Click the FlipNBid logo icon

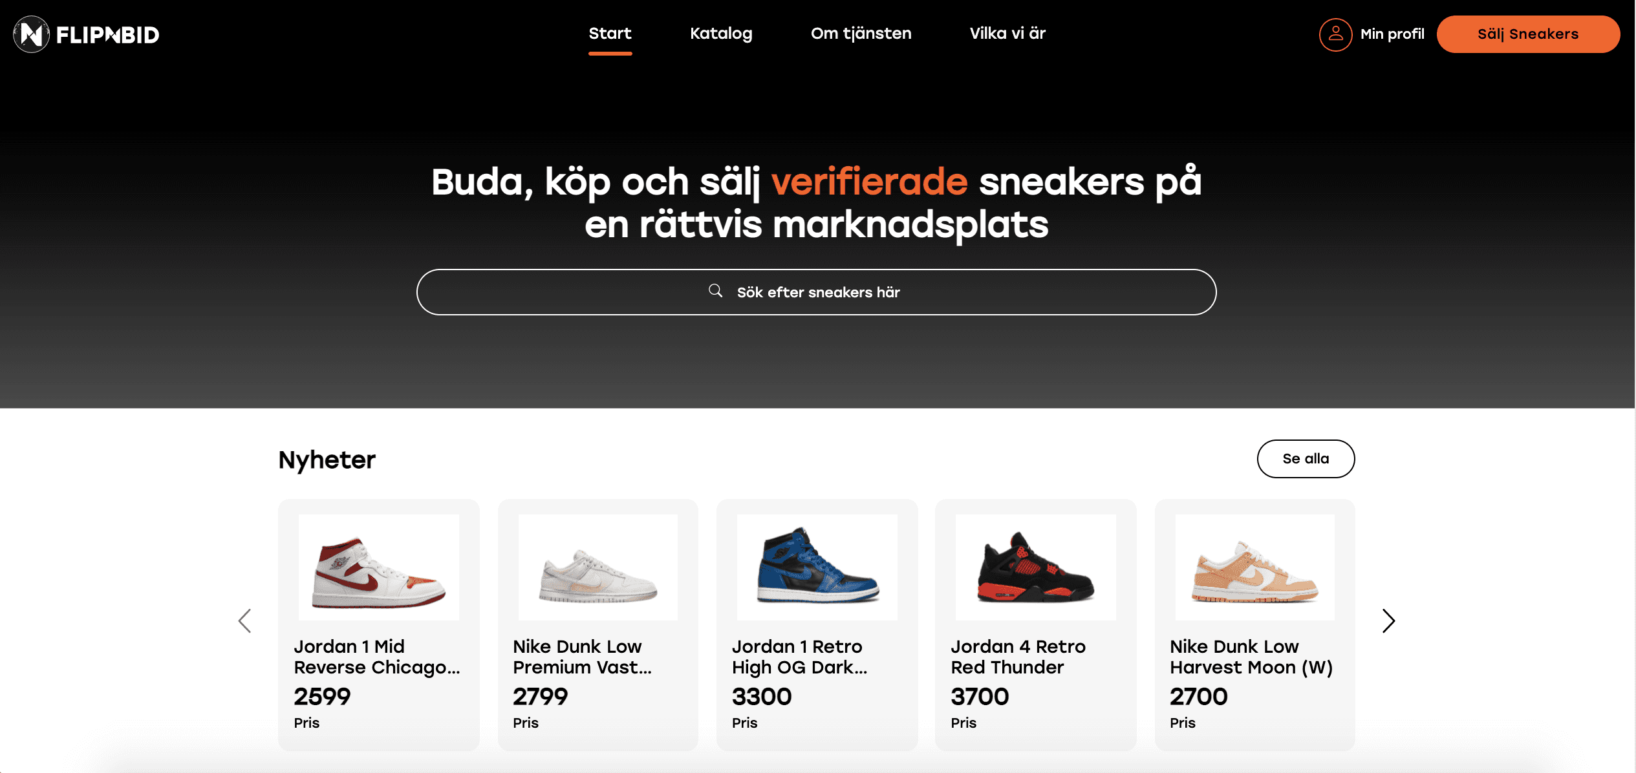(31, 34)
